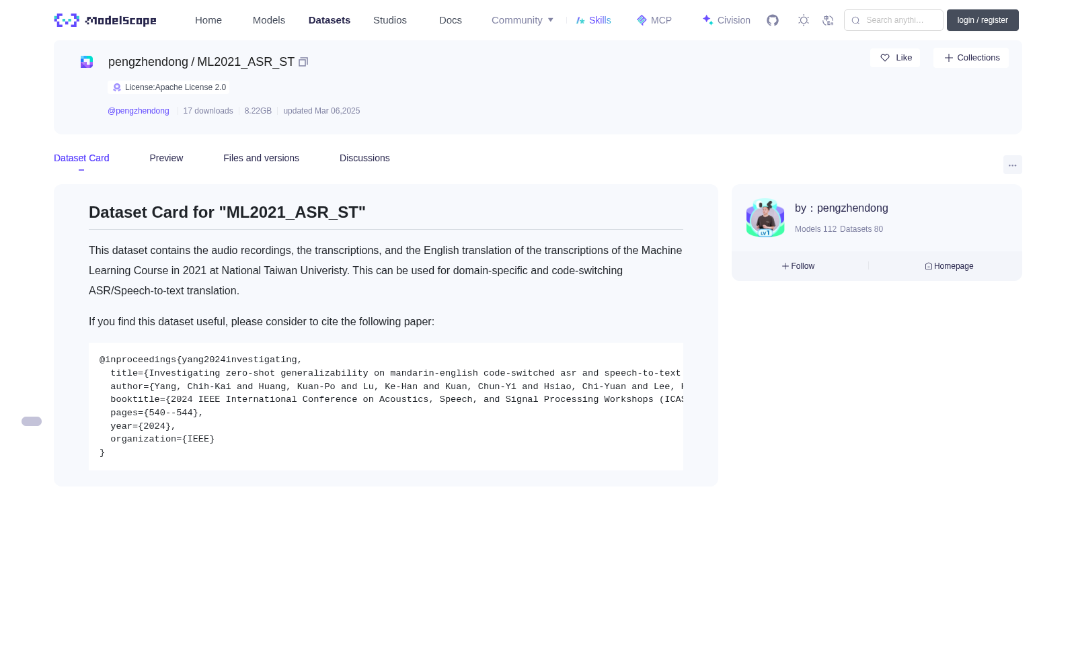Toggle the light/dark theme sun icon
Screen dimensions: 1076x672
[x=804, y=20]
